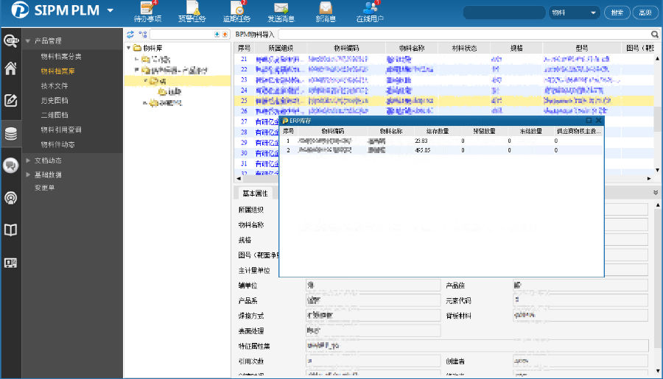Click the open book icon in sidebar

[x=10, y=230]
